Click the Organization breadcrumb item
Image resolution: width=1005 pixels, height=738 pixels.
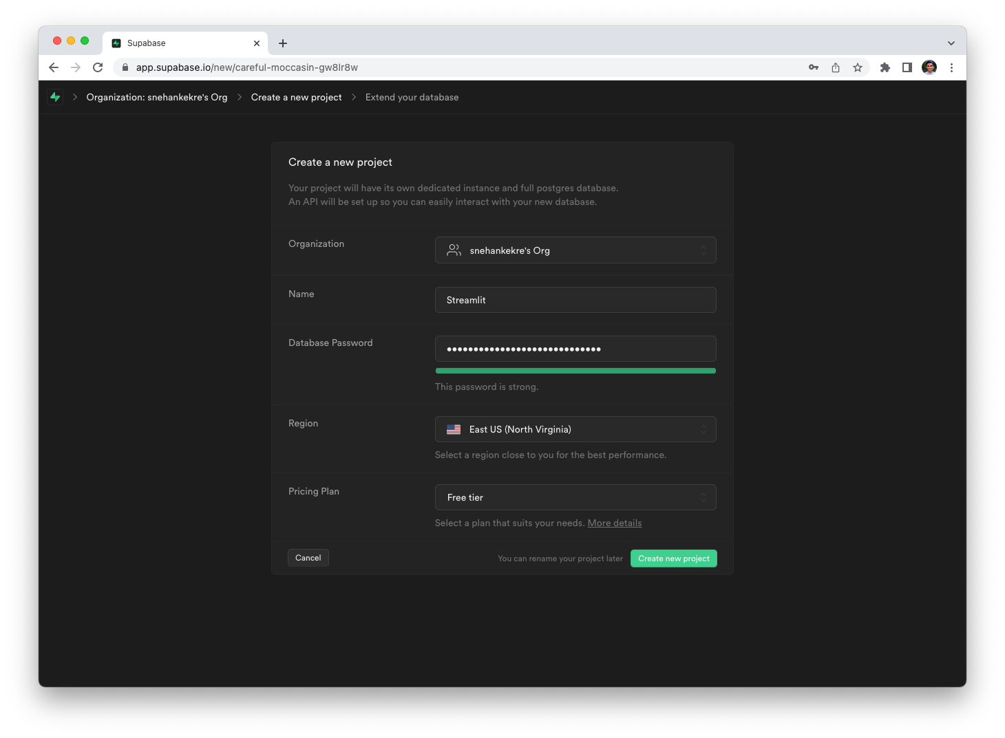(157, 97)
